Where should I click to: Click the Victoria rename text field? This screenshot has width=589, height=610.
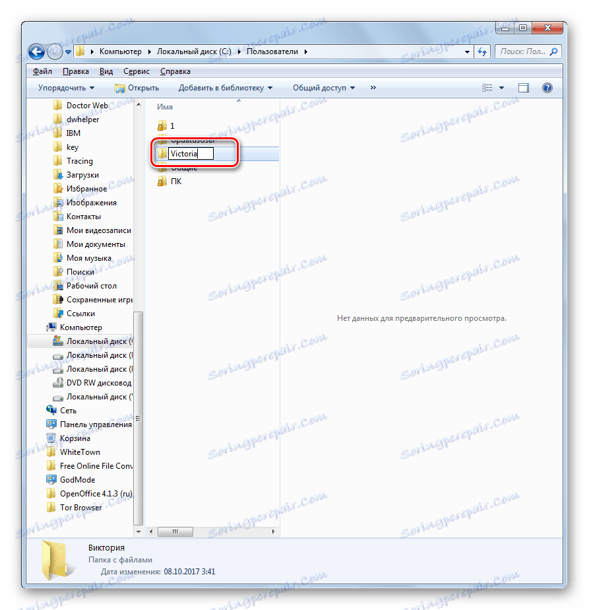click(191, 154)
